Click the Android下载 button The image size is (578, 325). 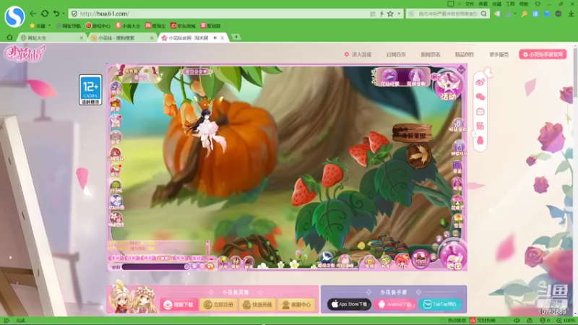pyautogui.click(x=394, y=304)
